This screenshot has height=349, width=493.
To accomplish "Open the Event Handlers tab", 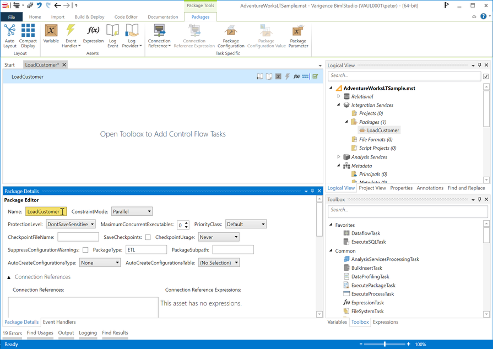I will pos(59,322).
